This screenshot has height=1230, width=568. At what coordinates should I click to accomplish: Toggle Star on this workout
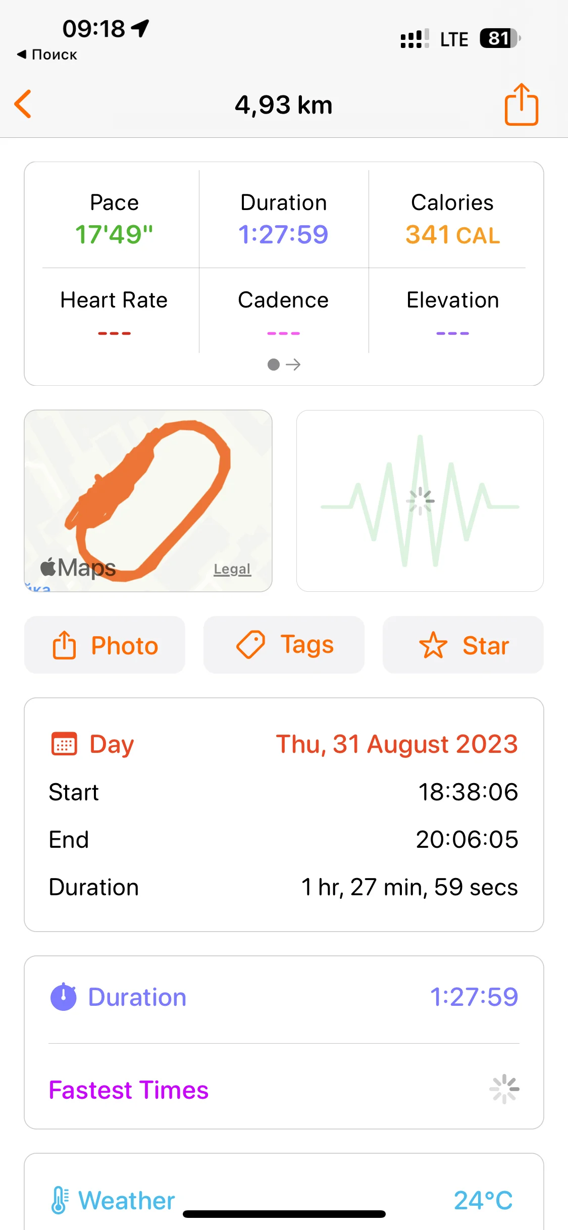coord(463,645)
